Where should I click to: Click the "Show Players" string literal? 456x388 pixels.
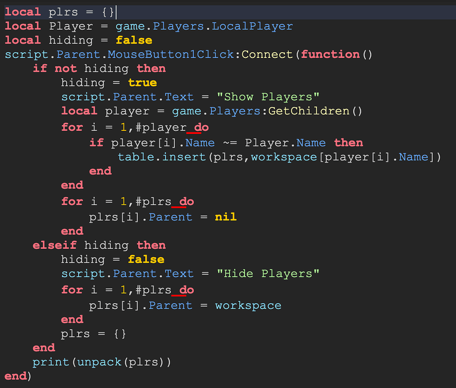point(268,97)
